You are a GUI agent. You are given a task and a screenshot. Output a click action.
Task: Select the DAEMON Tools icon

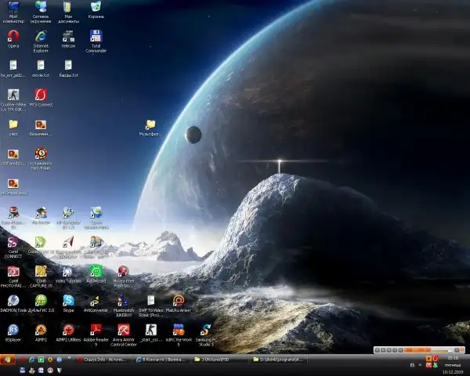(x=13, y=300)
